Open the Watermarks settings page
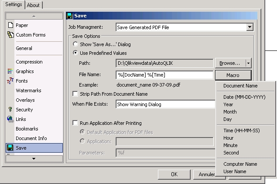 (28, 90)
